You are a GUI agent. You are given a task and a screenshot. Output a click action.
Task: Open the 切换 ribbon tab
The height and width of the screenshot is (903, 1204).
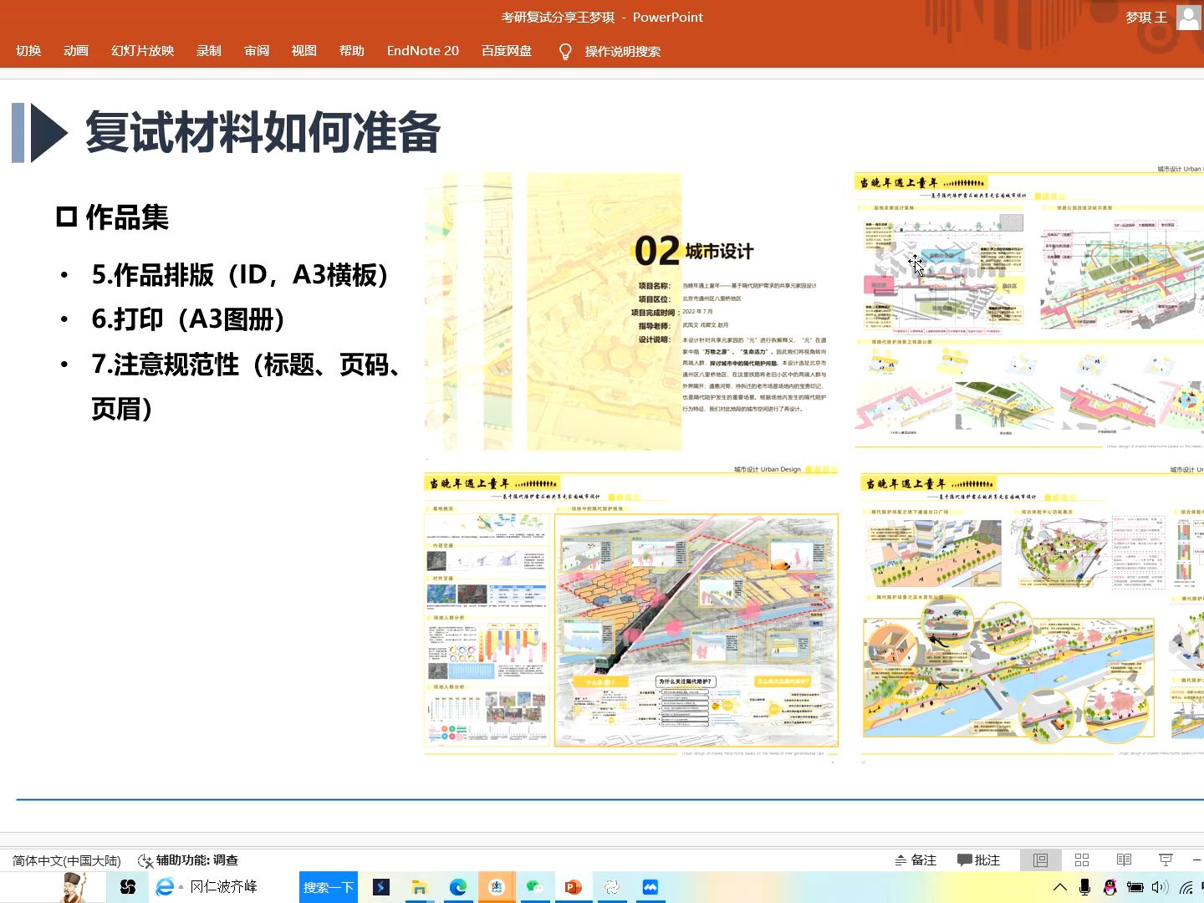point(28,51)
